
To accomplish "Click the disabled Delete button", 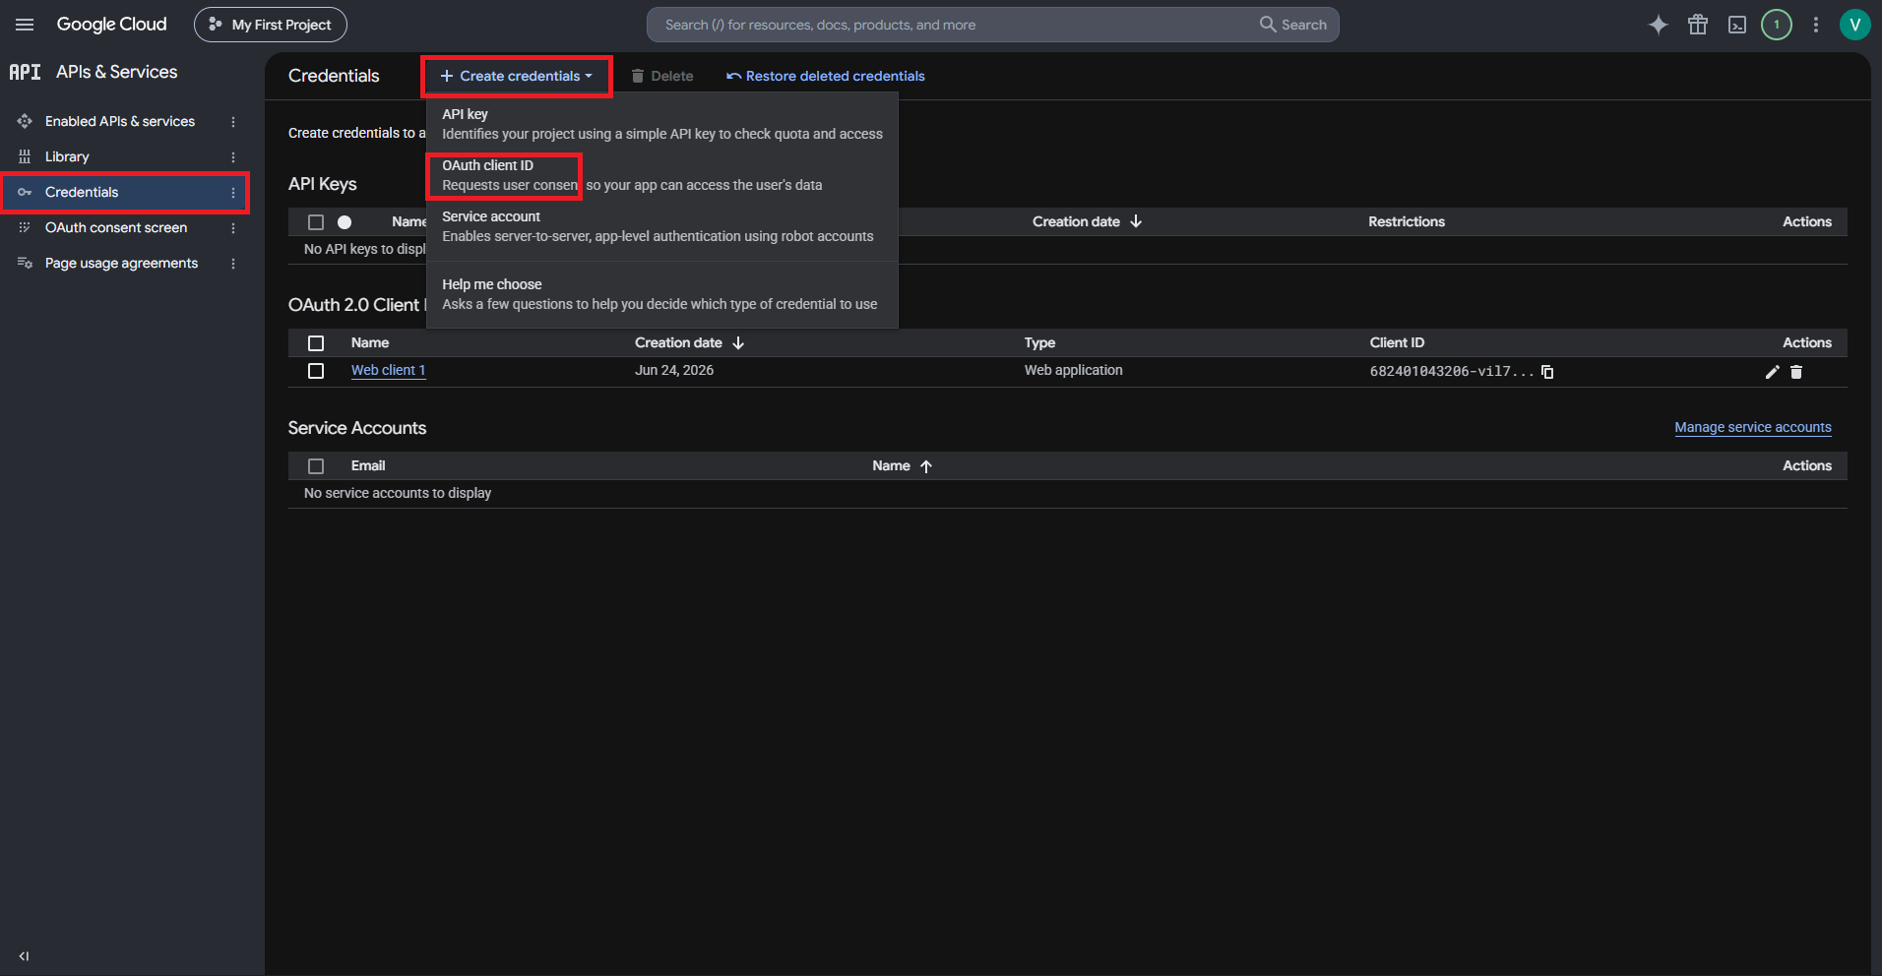I will coord(662,76).
